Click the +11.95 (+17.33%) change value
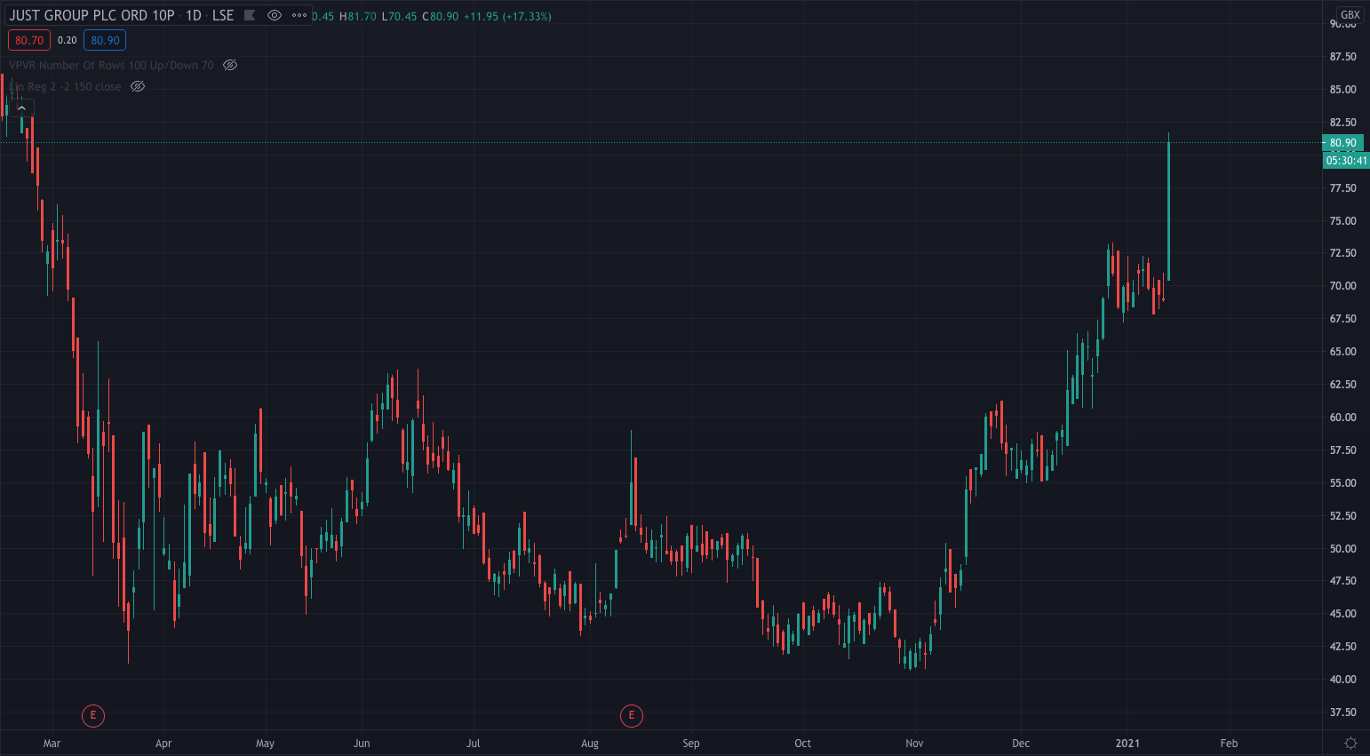Screen dimensions: 1370x756 (x=507, y=17)
